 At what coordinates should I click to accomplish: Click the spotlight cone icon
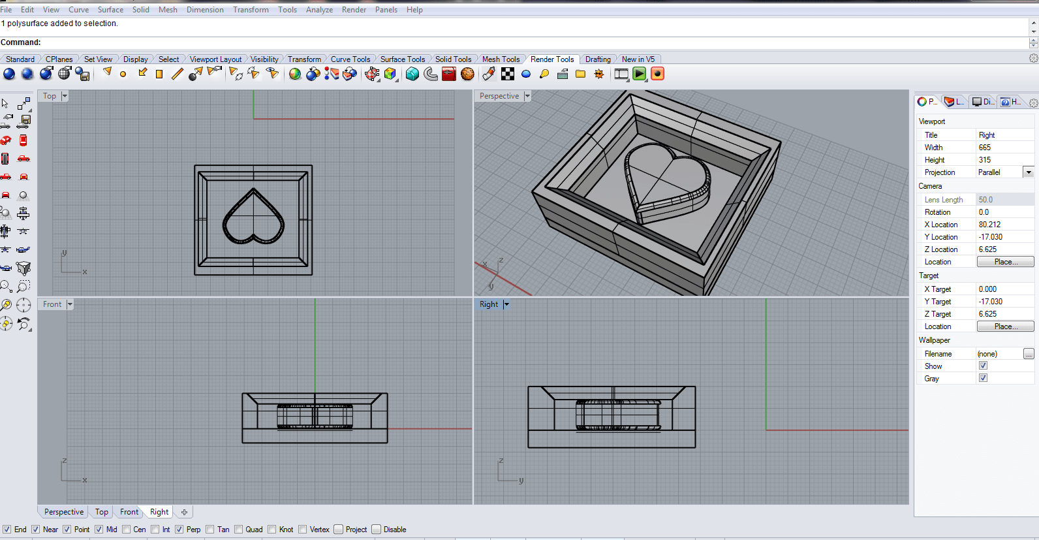tap(107, 73)
